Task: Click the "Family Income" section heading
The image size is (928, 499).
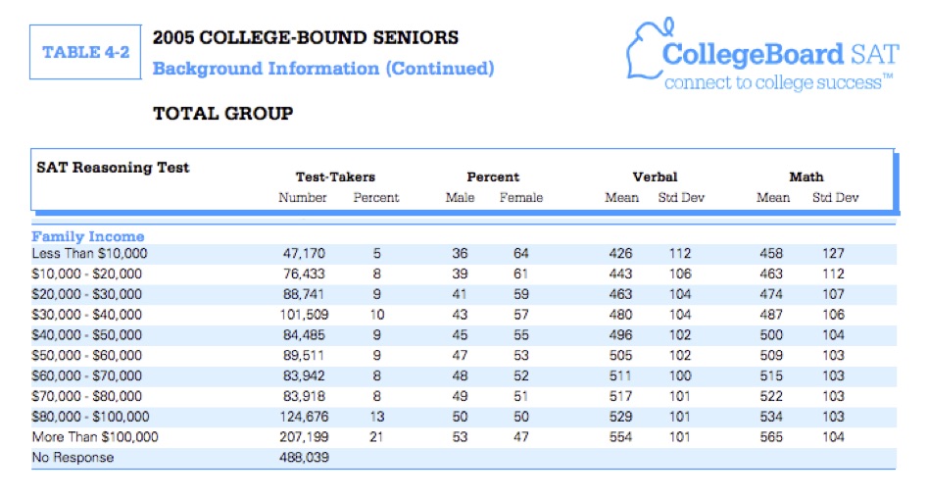Action: 88,236
